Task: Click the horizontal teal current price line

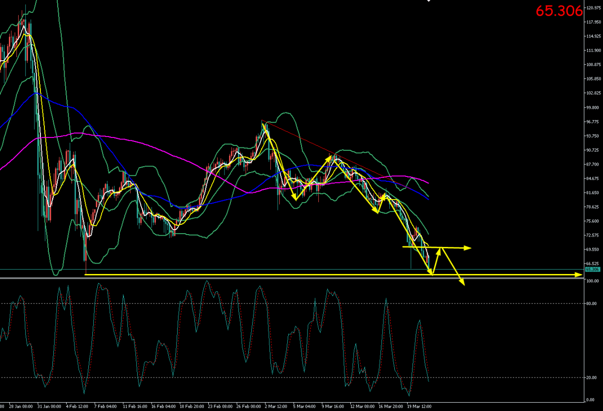Action: click(x=247, y=270)
